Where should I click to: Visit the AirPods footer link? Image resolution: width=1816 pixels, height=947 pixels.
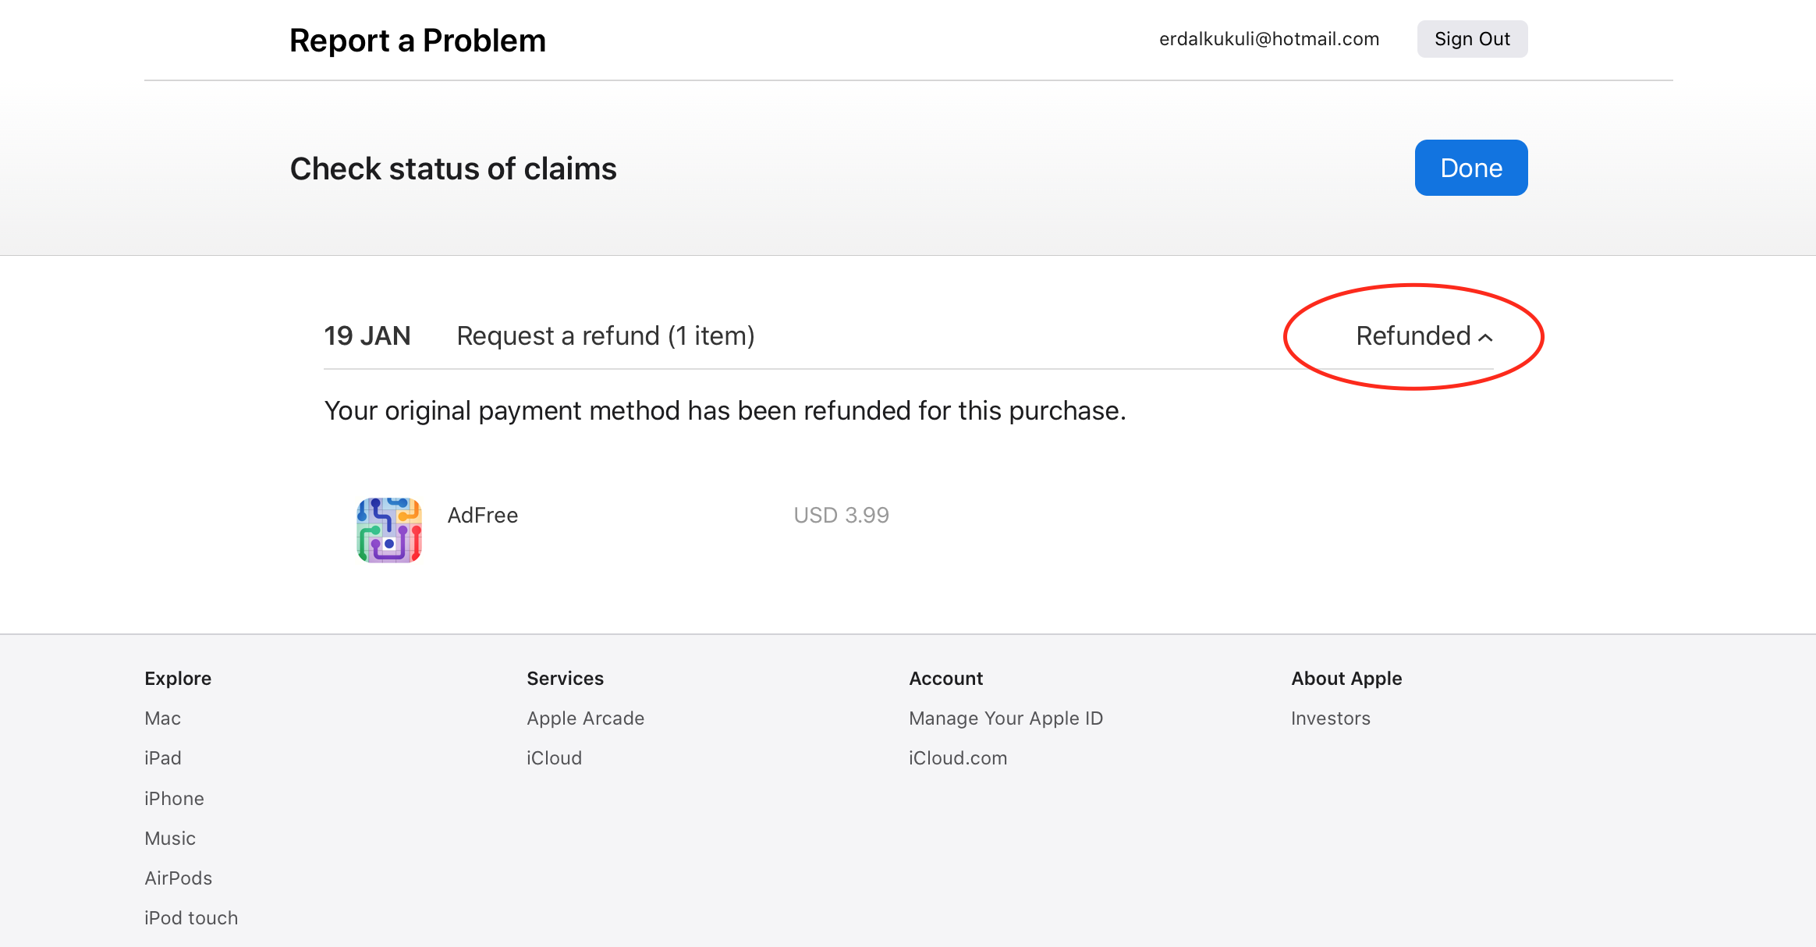point(178,878)
